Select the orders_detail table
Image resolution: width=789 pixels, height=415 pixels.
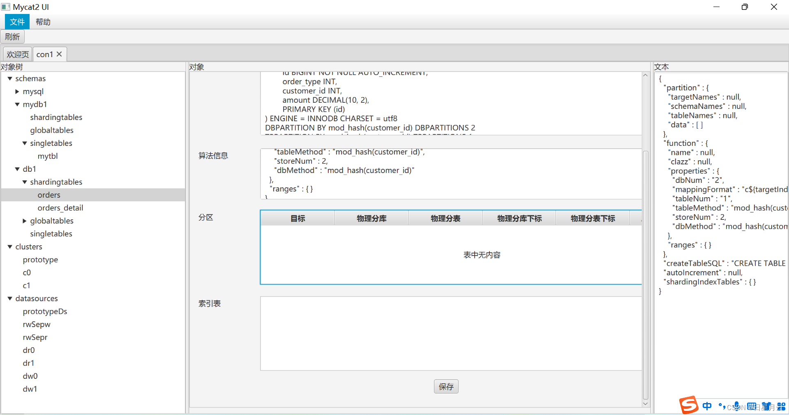[60, 208]
